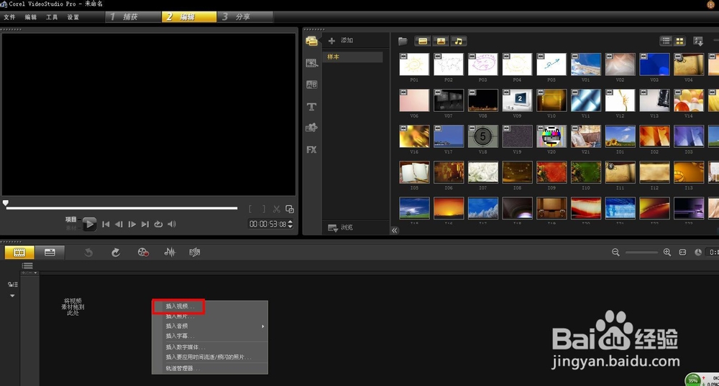Open the Transition library icon

pyautogui.click(x=312, y=62)
